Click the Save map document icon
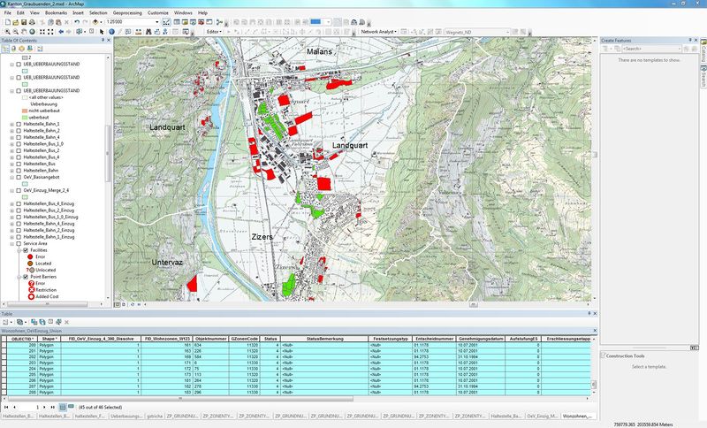The image size is (707, 428). coord(23,22)
